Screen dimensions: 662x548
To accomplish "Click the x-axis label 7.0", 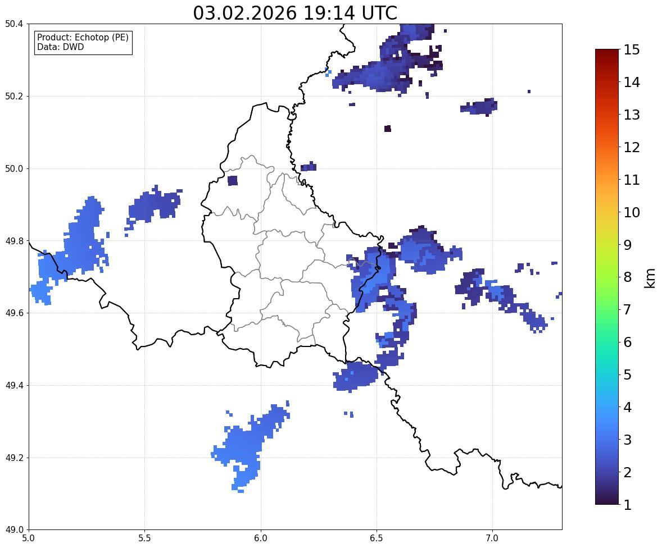I will click(x=493, y=538).
